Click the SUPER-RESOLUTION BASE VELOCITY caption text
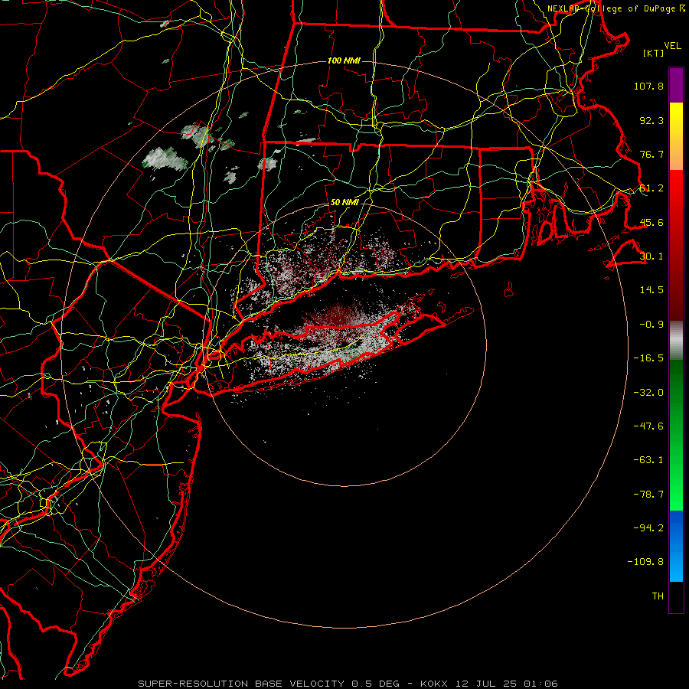The height and width of the screenshot is (689, 689). [241, 684]
